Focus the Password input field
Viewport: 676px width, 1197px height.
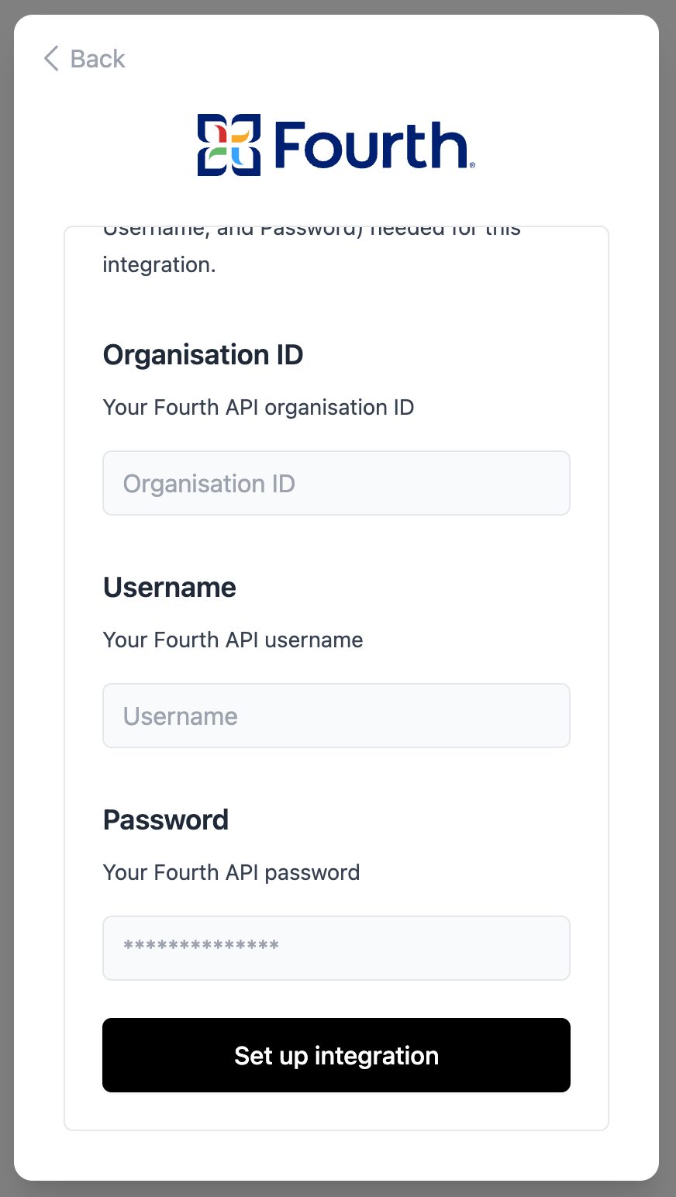point(336,948)
